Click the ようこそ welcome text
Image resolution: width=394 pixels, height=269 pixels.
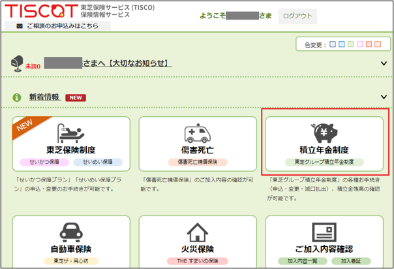pos(213,16)
